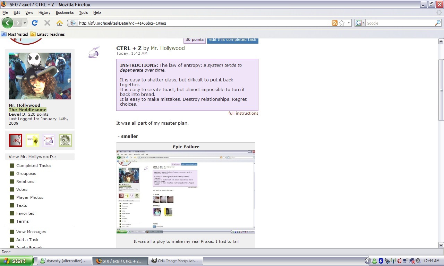Click the magnifying glass search icon

pos(438,23)
